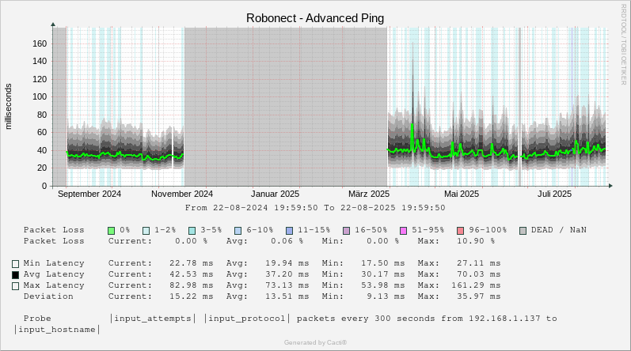Image resolution: width=631 pixels, height=351 pixels.
Task: Click the Juli 2025 axis label
Action: tap(554, 194)
